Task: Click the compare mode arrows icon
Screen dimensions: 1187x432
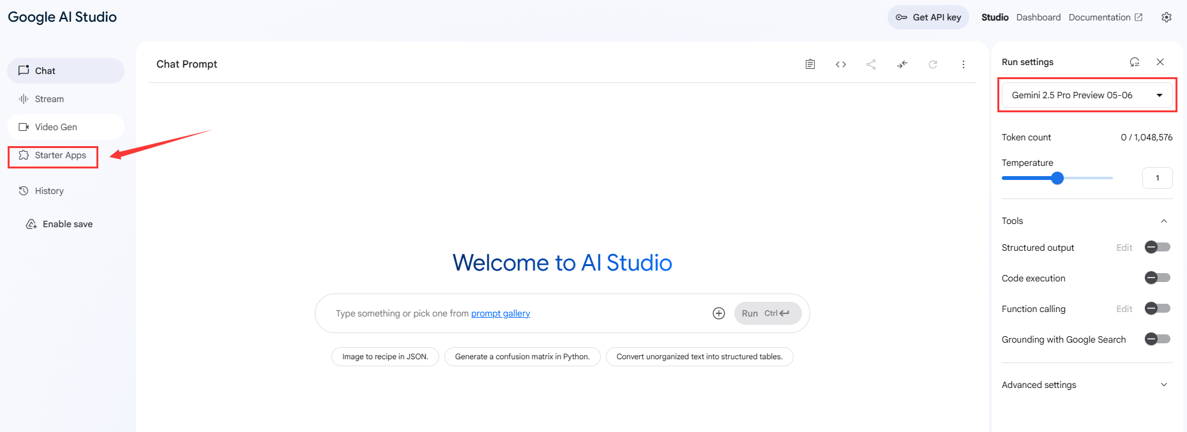Action: [x=902, y=64]
